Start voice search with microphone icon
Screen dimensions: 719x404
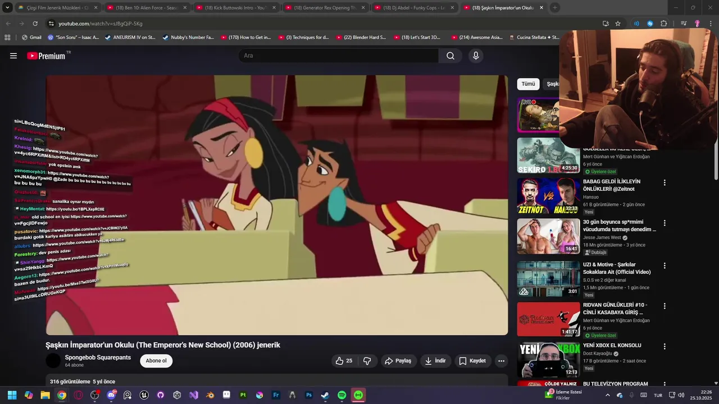pyautogui.click(x=476, y=56)
